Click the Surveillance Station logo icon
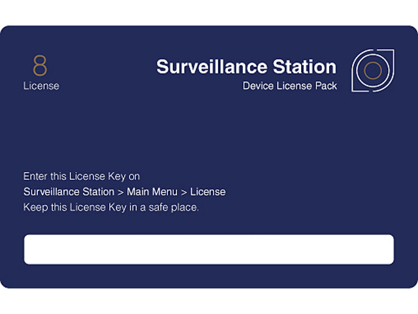418x314 pixels. pos(373,71)
